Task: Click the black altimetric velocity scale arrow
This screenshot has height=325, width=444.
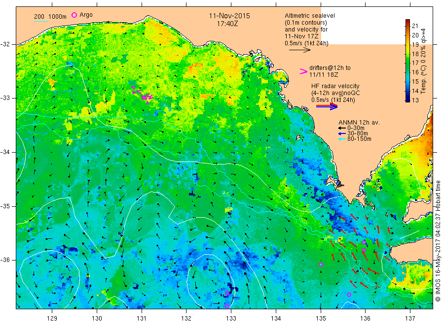Action: [x=300, y=50]
